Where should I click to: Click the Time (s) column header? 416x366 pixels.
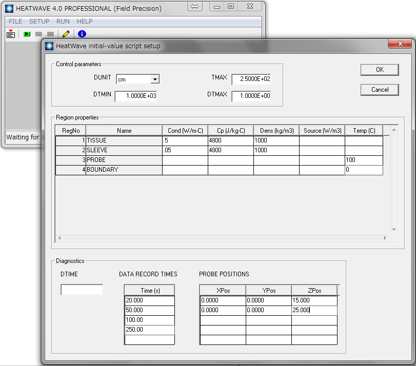pyautogui.click(x=149, y=291)
